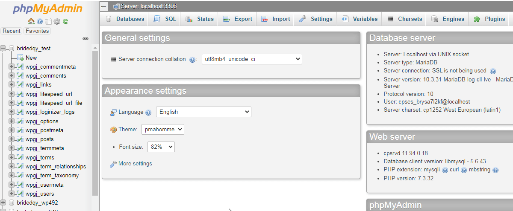
Task: Open the Font size dropdown showing 82%
Action: (x=161, y=147)
